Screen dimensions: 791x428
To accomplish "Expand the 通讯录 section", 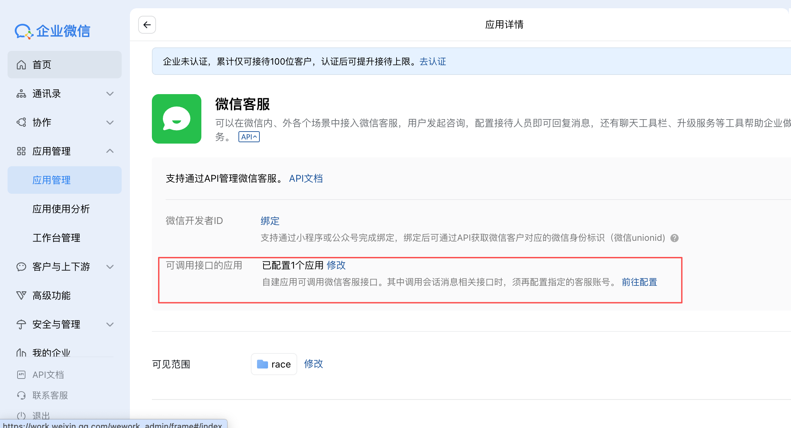I will coord(110,93).
